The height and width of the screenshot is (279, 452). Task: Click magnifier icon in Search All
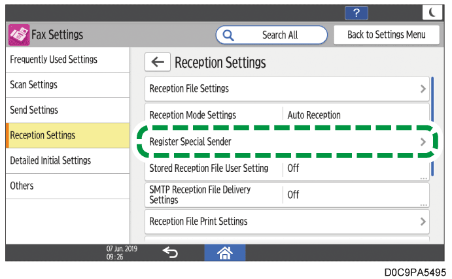point(229,35)
